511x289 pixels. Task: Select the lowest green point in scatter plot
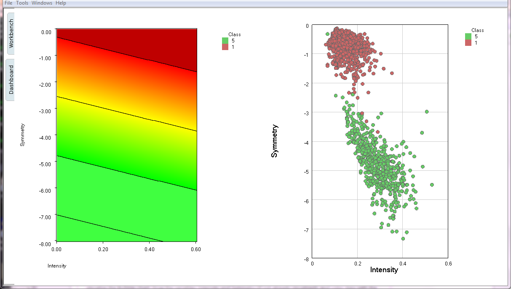click(x=403, y=239)
